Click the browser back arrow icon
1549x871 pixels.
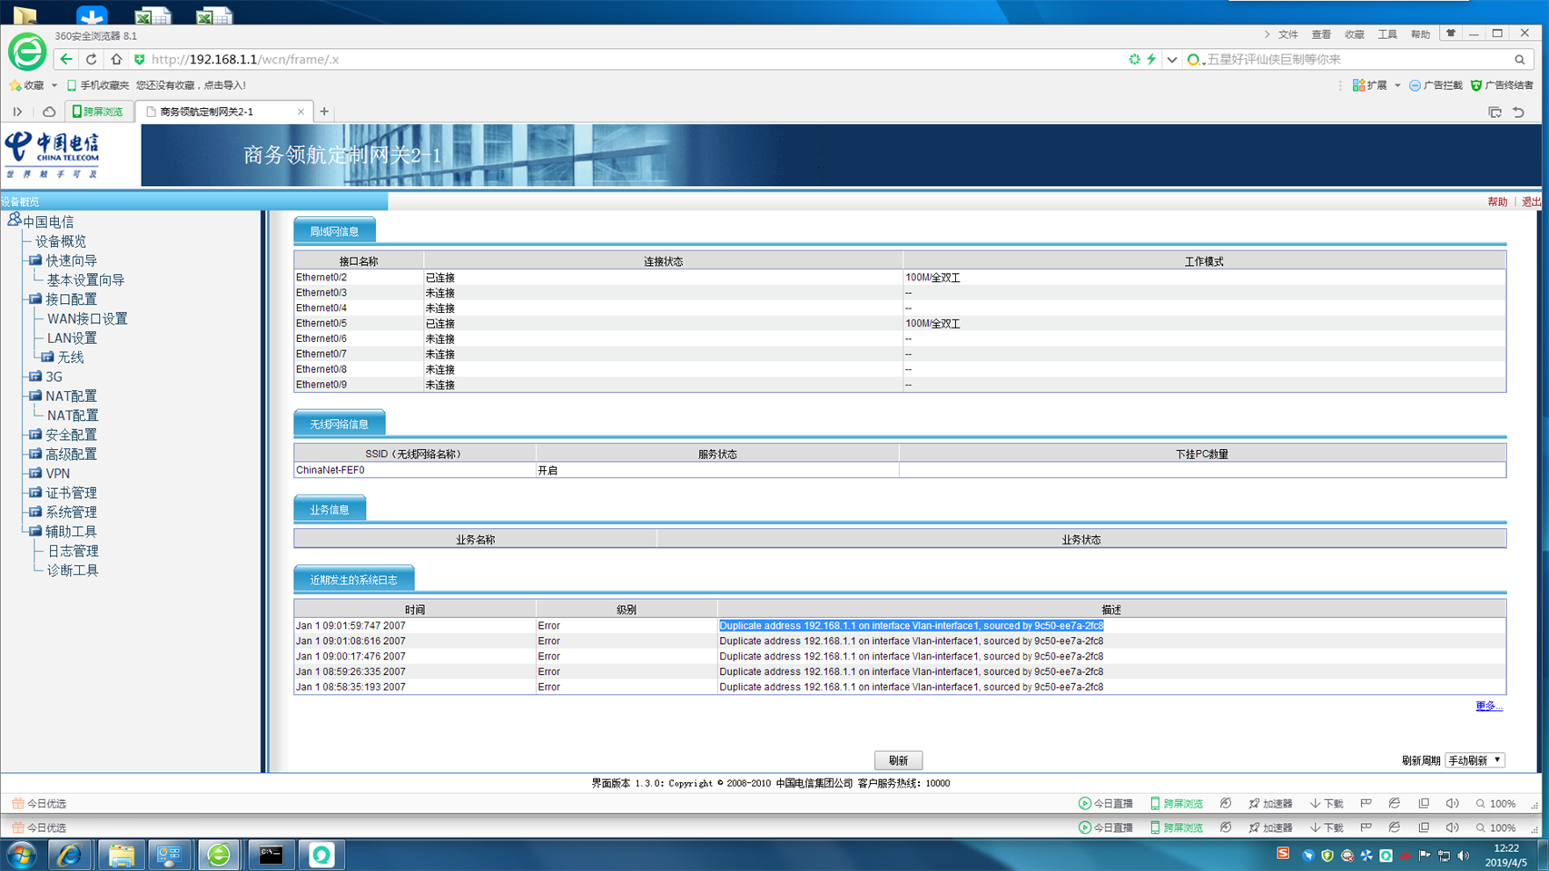[x=66, y=59]
